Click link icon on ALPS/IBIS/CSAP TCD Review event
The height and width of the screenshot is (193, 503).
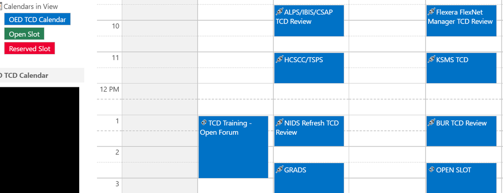click(x=279, y=12)
